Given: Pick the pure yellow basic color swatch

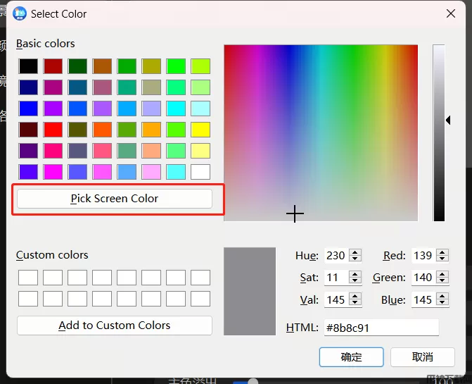Looking at the screenshot, I should click(200, 130).
